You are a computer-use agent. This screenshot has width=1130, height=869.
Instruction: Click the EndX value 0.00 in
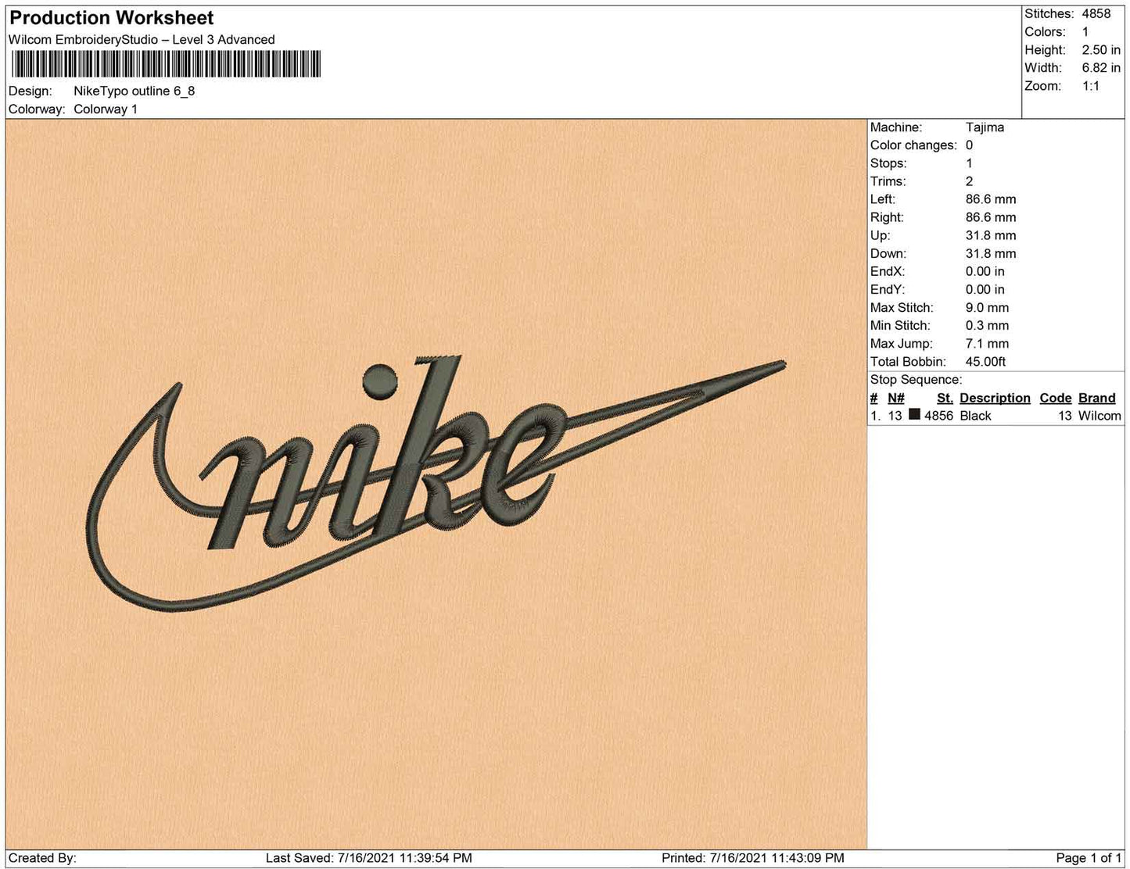985,271
